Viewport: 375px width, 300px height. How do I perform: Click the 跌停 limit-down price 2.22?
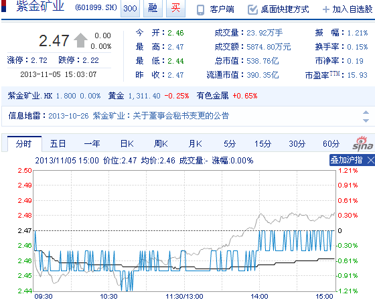pyautogui.click(x=90, y=60)
